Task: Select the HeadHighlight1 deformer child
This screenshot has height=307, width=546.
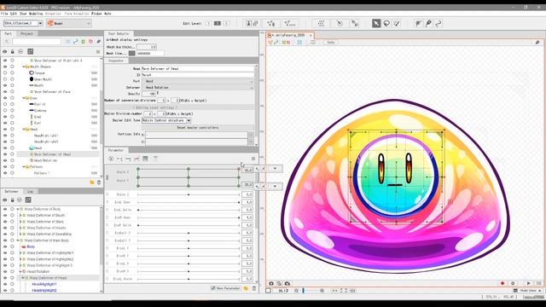Action: 44,284
